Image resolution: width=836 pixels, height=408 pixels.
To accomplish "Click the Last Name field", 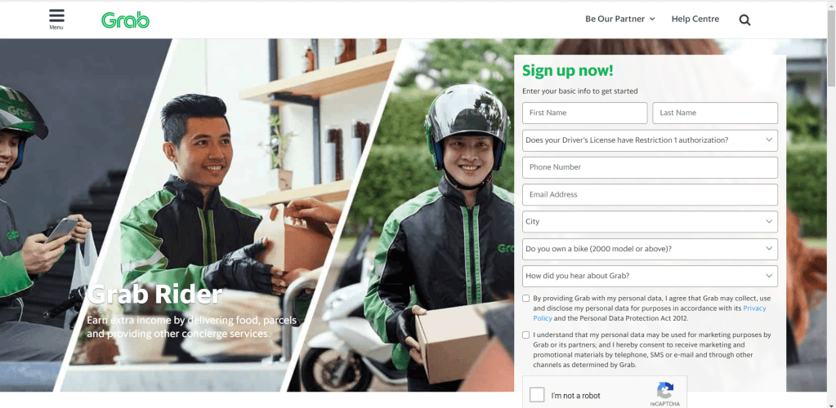I will coord(715,113).
